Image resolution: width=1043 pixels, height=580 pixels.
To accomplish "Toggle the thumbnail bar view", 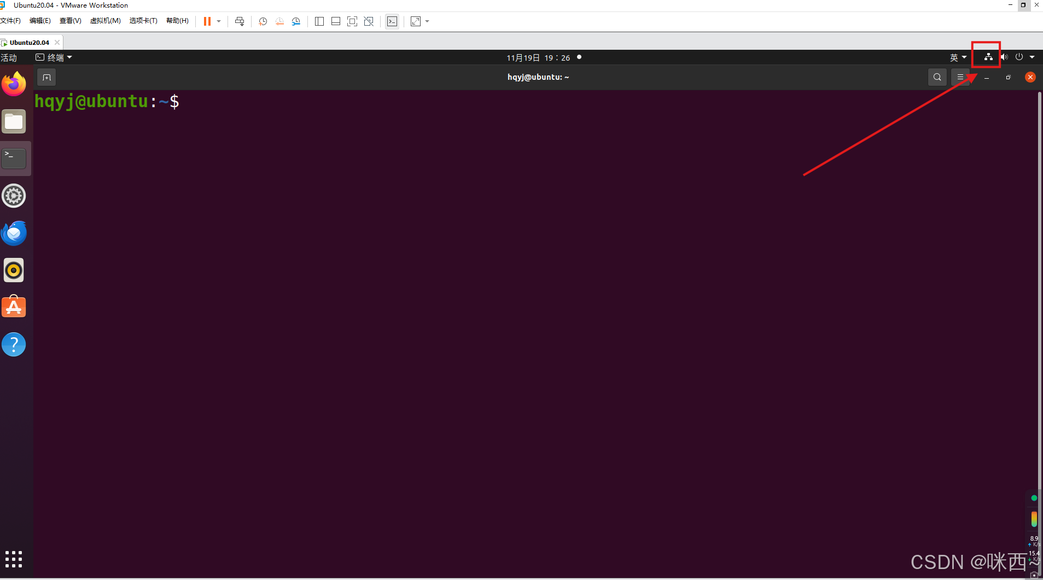I will pyautogui.click(x=336, y=21).
